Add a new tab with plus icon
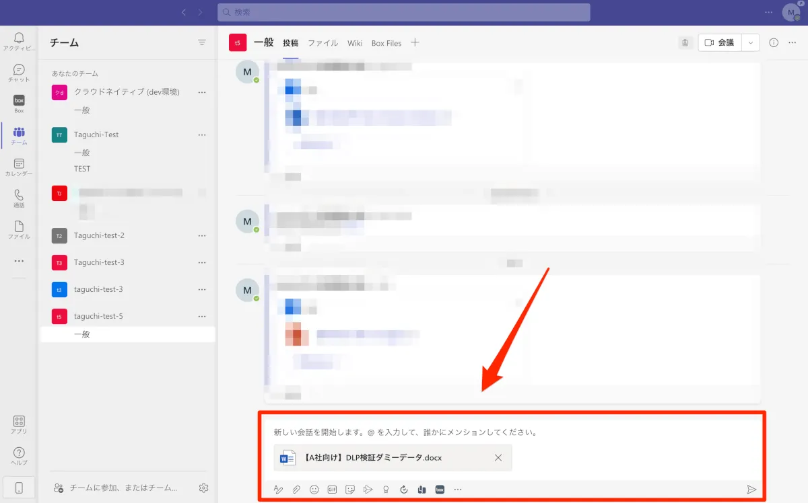808x503 pixels. 415,42
